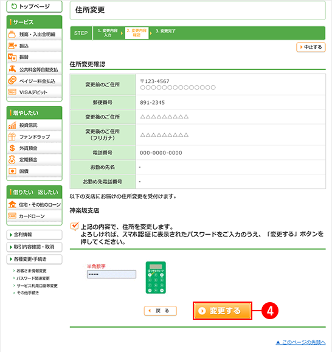Viewport: 332px width, 352px height.
Task: Click the ファンドラップ gift box icon
Action: tap(12, 137)
